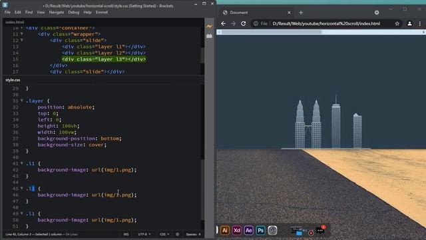Launch Photoshop from the dock
426x240 pixels.
pos(260,231)
